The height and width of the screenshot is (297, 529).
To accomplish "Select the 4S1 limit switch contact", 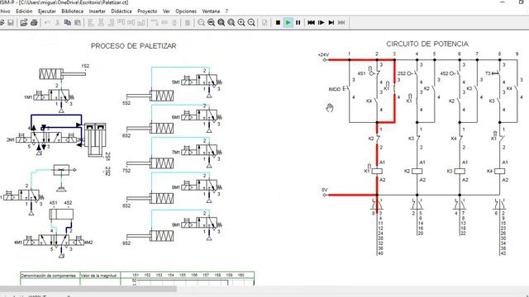I will (x=374, y=73).
